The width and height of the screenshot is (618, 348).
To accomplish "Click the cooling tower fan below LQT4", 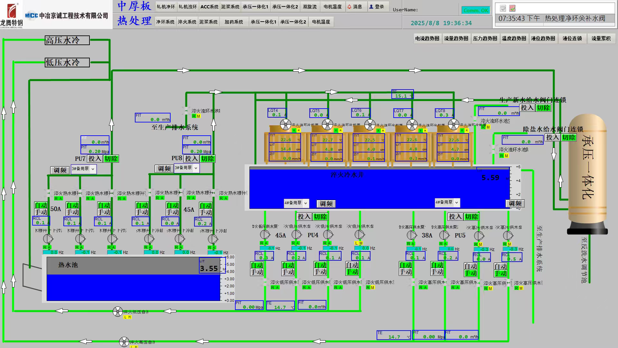I will [x=286, y=124].
